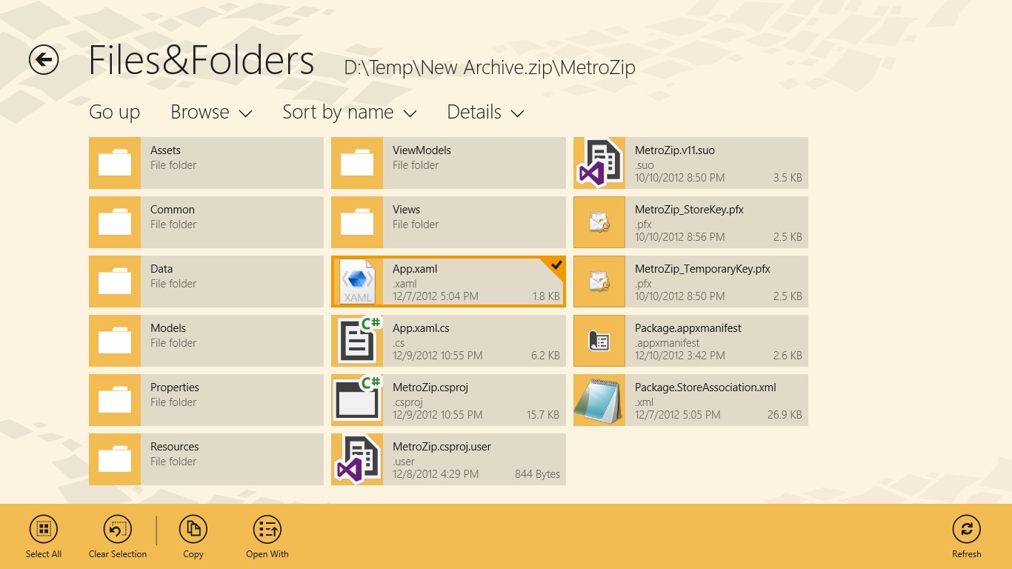Open the Data folder icon
Screen dimensions: 1012x569
click(115, 282)
